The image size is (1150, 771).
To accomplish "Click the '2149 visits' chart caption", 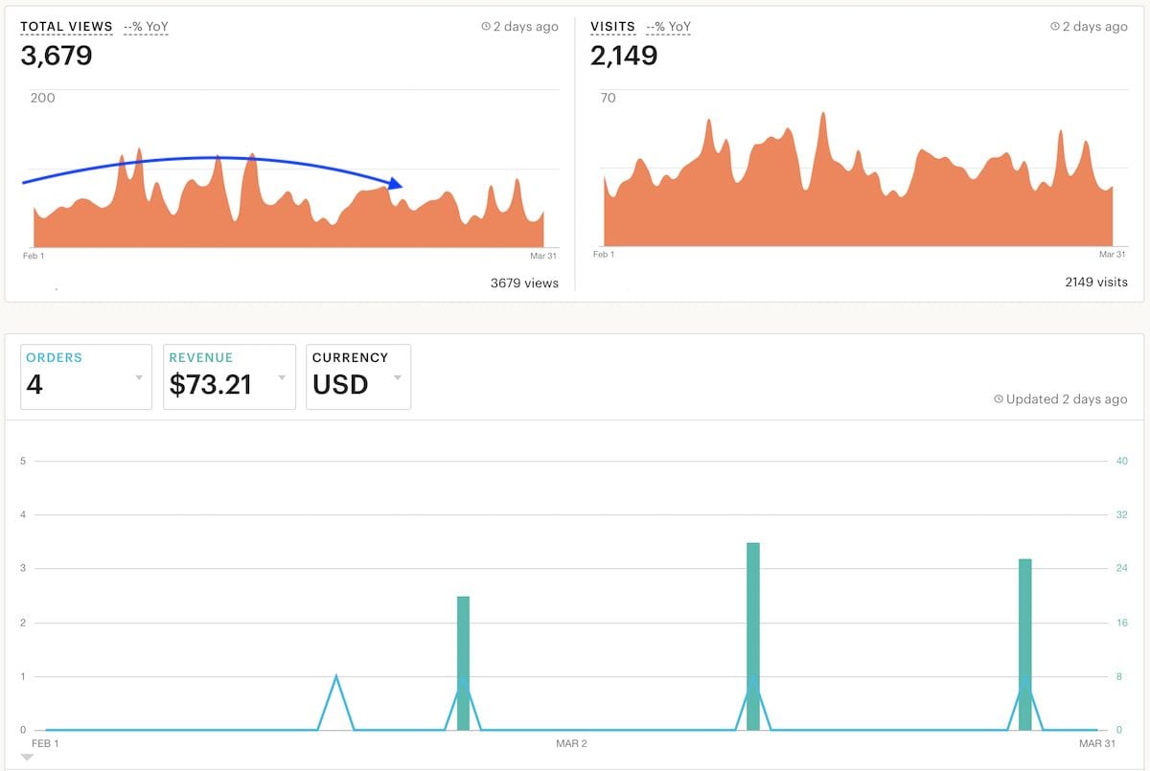I will click(x=1096, y=283).
